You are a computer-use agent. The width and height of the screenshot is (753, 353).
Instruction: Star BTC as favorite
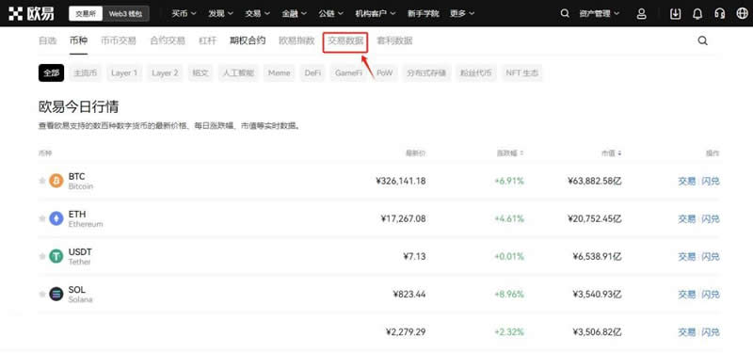[42, 181]
